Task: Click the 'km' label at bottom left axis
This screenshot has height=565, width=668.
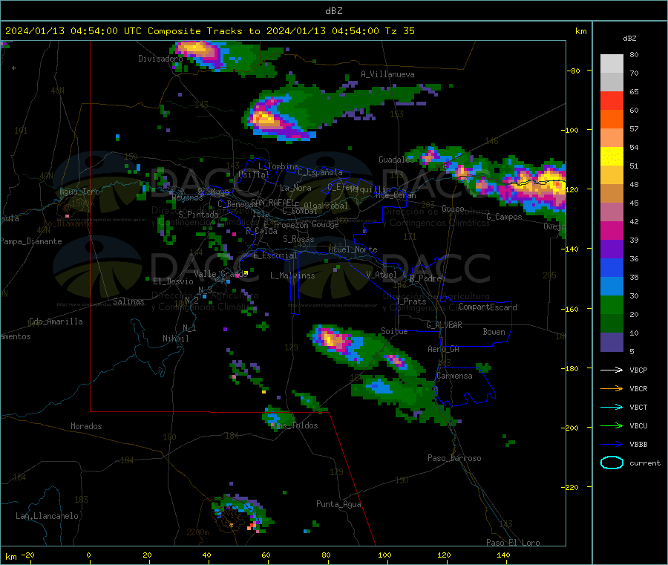Action: (10, 557)
